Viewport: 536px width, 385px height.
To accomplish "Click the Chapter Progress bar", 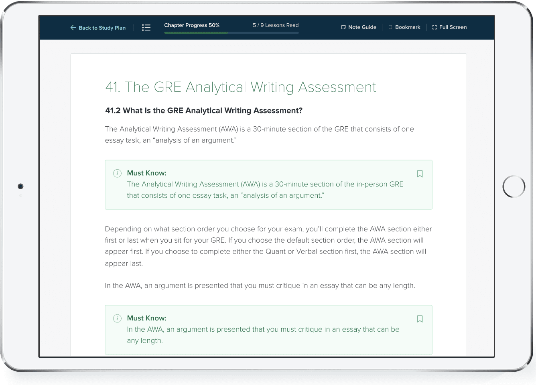I will pos(231,33).
